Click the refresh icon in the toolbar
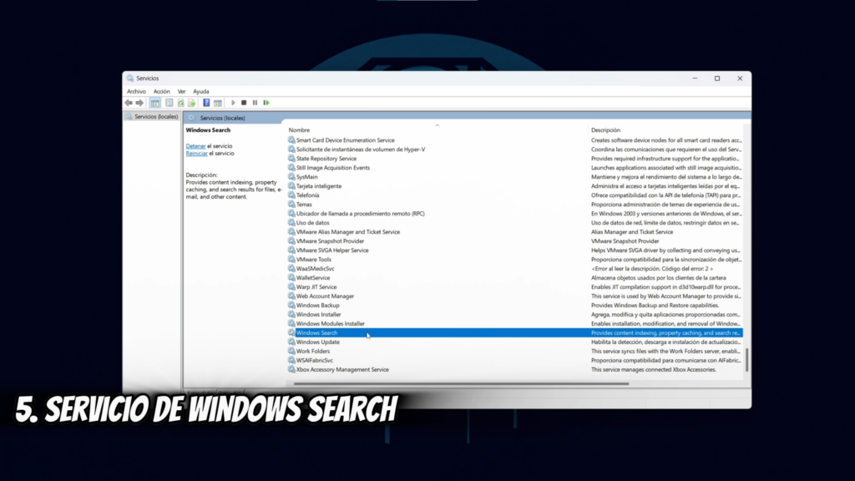 point(180,102)
